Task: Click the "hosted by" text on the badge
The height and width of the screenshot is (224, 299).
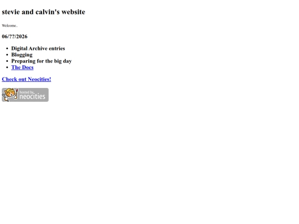Action: 27,92
